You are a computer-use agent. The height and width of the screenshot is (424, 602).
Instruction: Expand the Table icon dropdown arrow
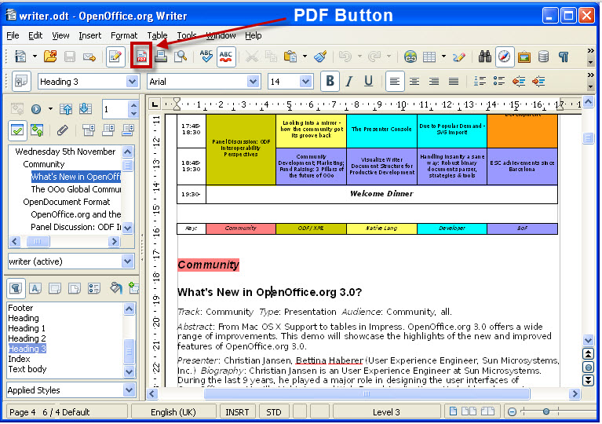point(443,57)
